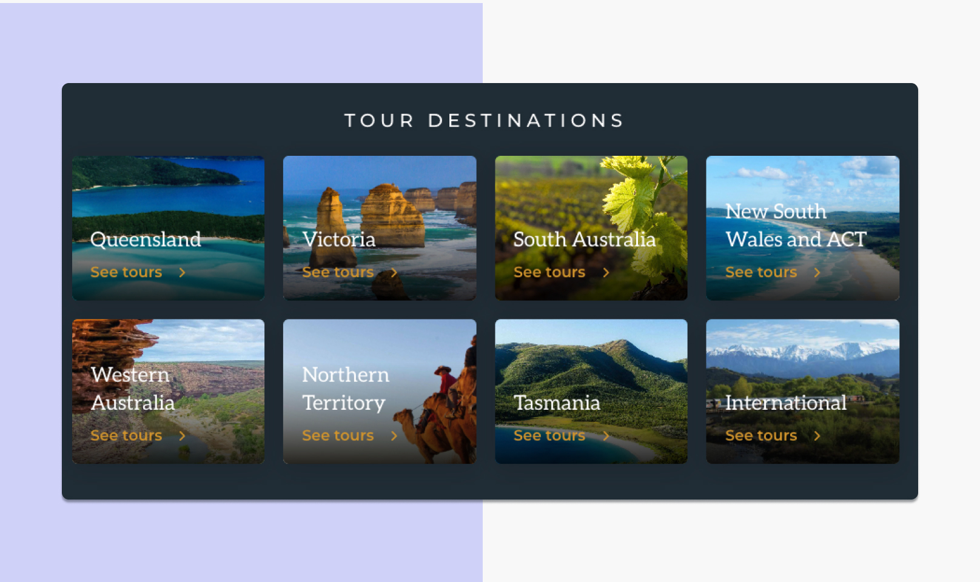Click the chevron arrow on the Victoria card
The height and width of the screenshot is (582, 980).
[x=394, y=273]
